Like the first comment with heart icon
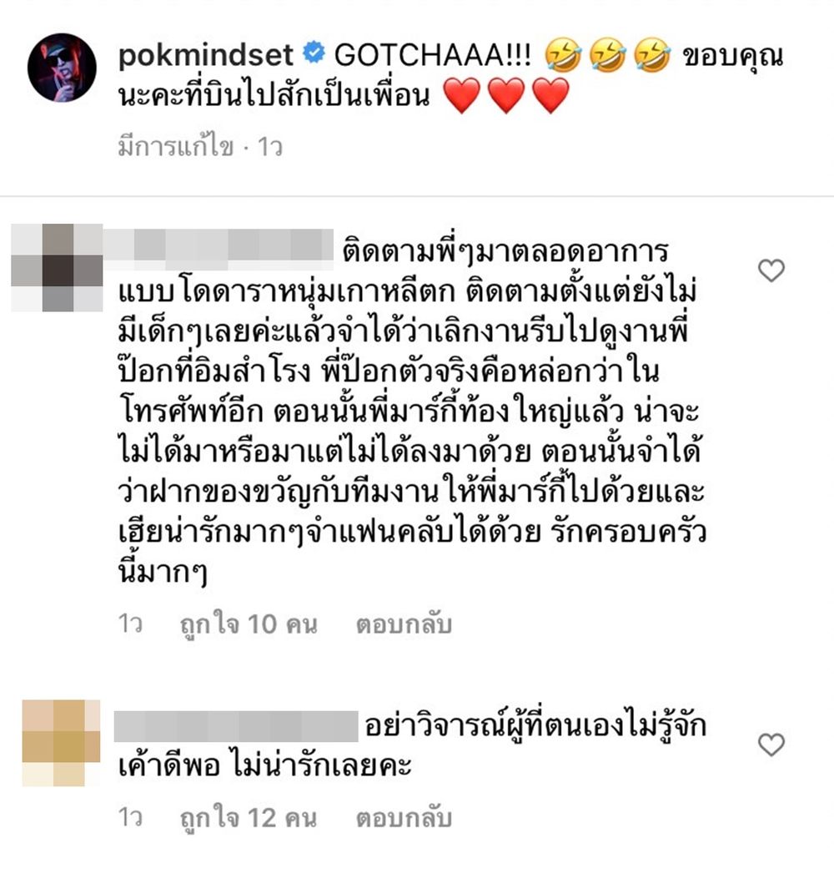 tap(771, 271)
